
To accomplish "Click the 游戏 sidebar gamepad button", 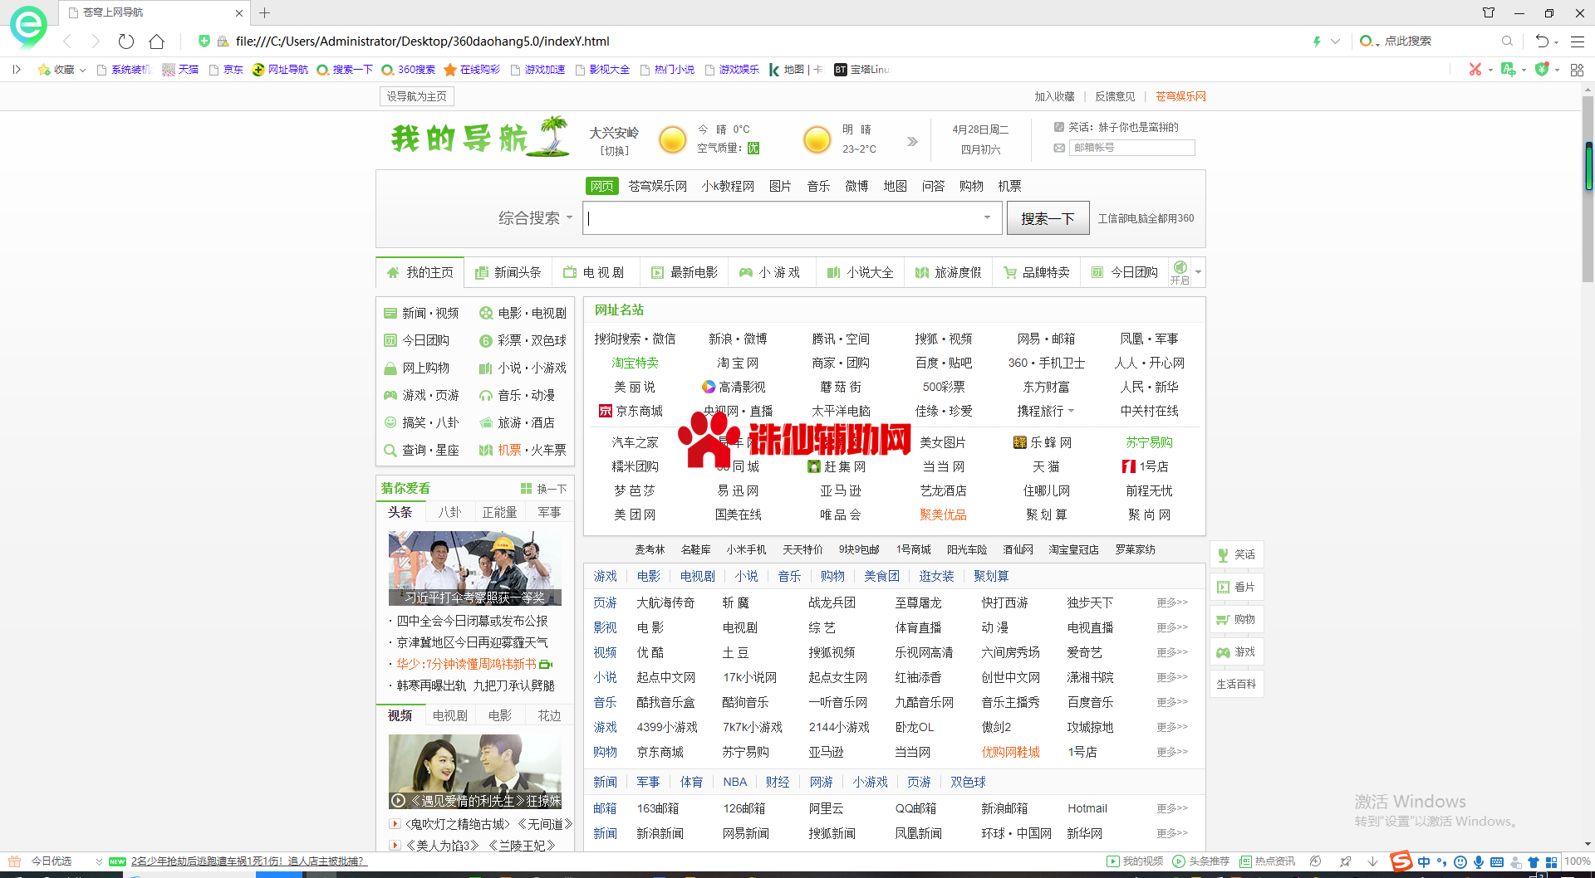I will pos(1236,651).
